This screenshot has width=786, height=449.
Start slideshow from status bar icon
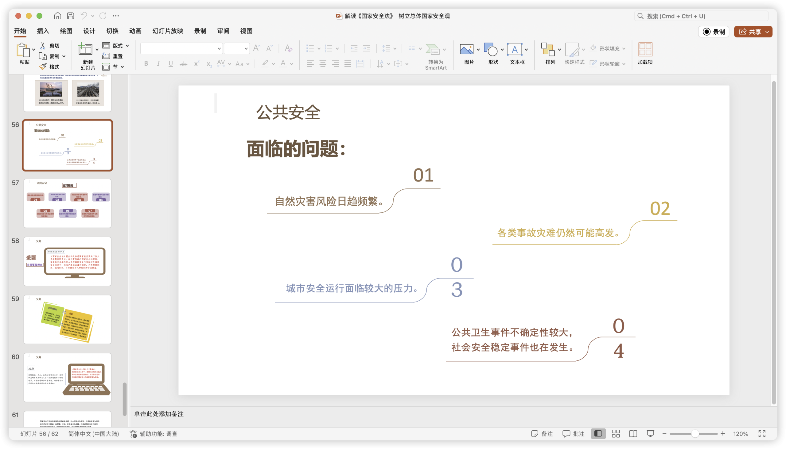650,434
